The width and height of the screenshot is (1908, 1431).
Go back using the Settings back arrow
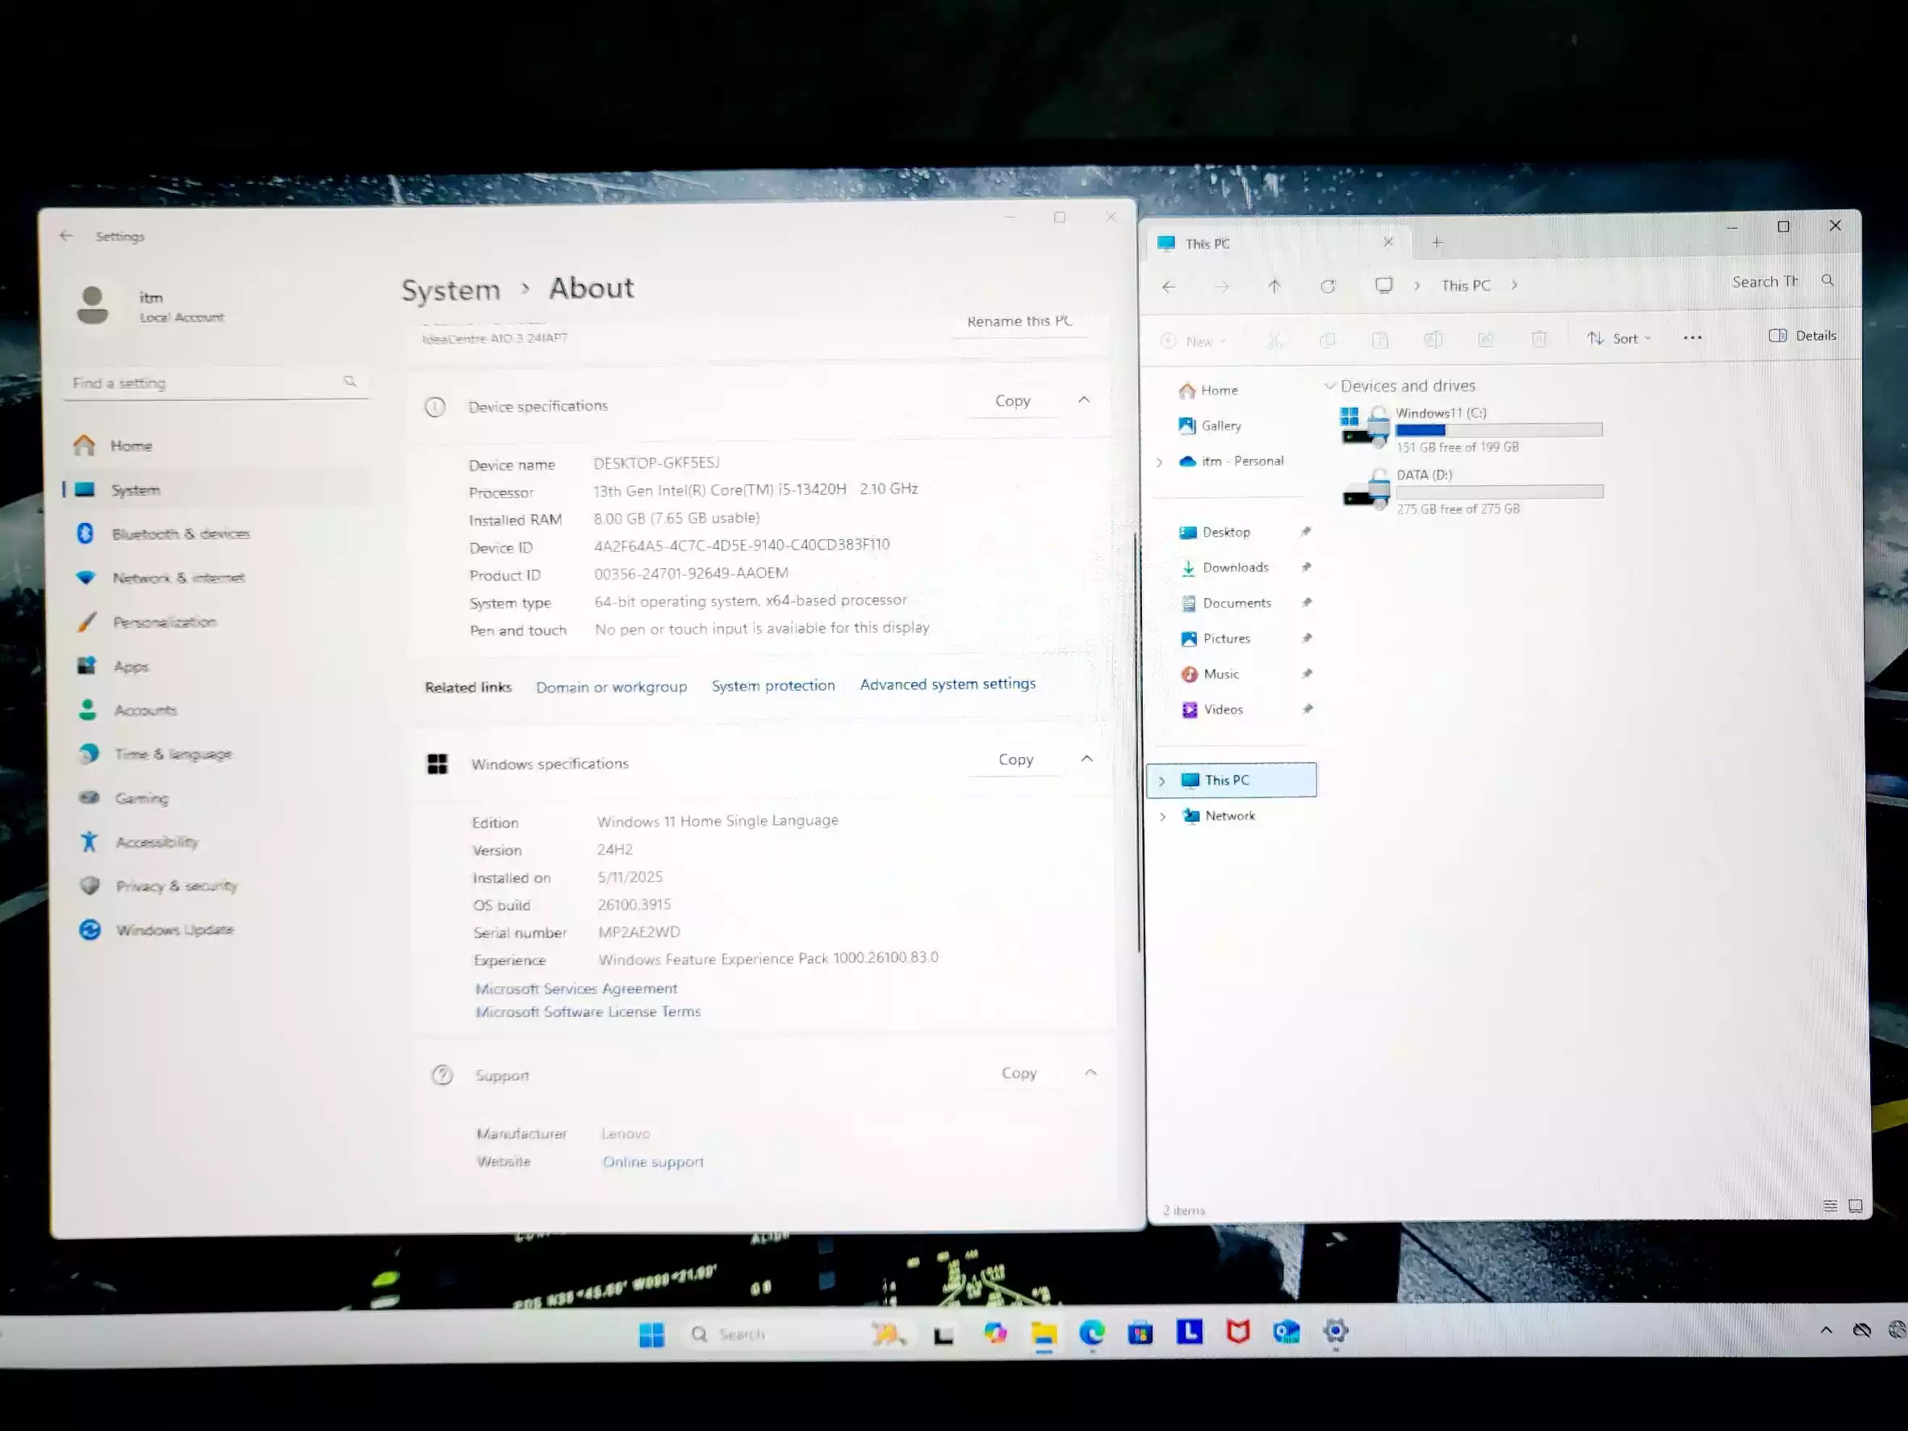(66, 236)
